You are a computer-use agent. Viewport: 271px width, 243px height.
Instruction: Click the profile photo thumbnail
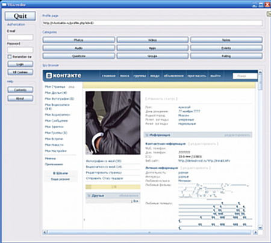pos(113,123)
